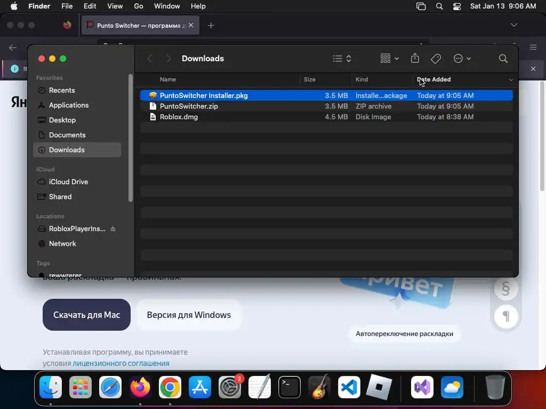Close the Punto Switcher Firefox tab

pyautogui.click(x=191, y=25)
